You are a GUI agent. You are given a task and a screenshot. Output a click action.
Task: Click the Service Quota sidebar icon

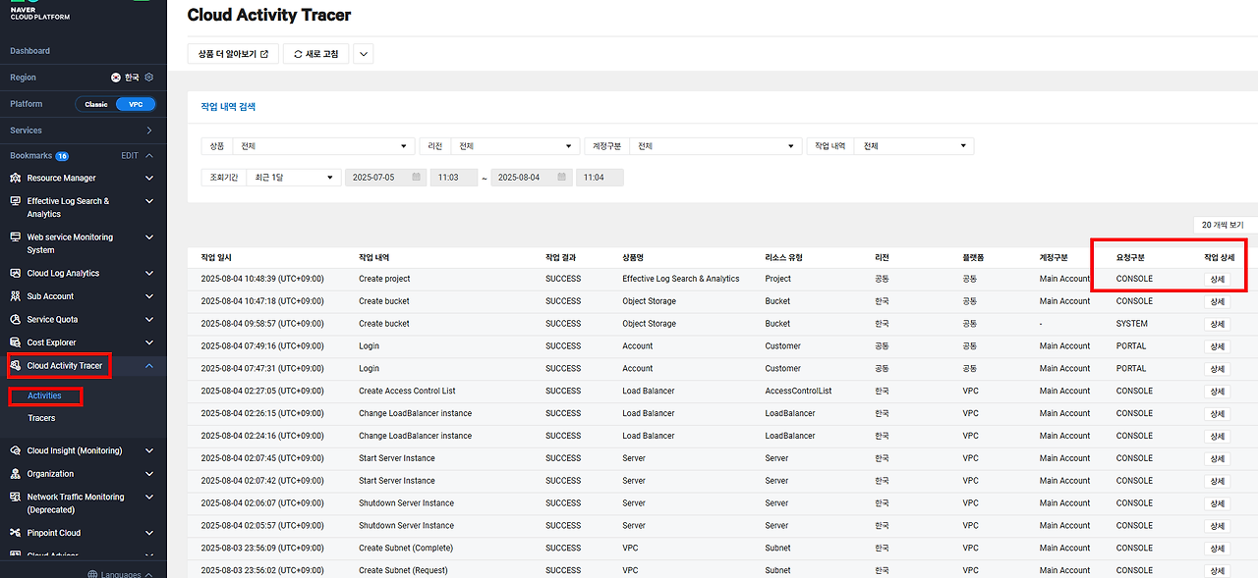pos(16,320)
